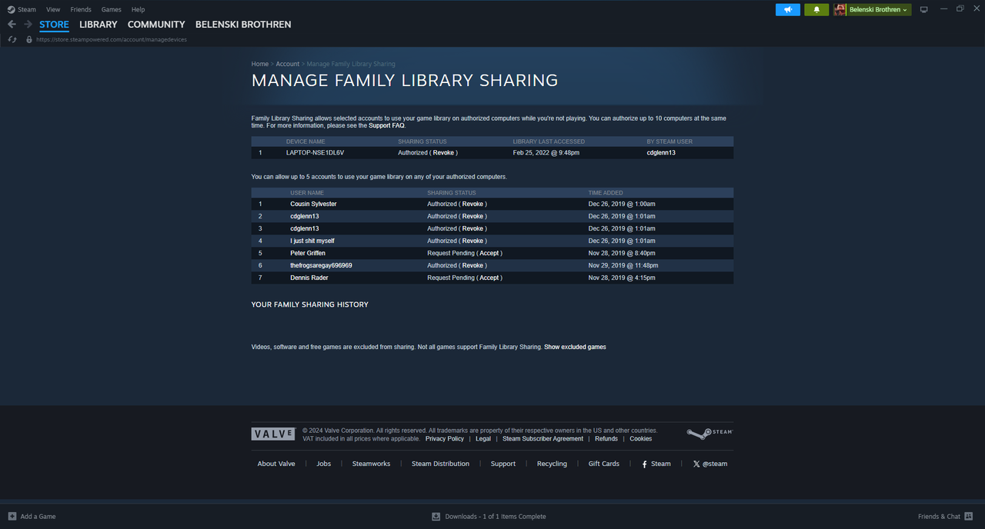Image resolution: width=985 pixels, height=529 pixels.
Task: Open the Cookies link
Action: (641, 439)
